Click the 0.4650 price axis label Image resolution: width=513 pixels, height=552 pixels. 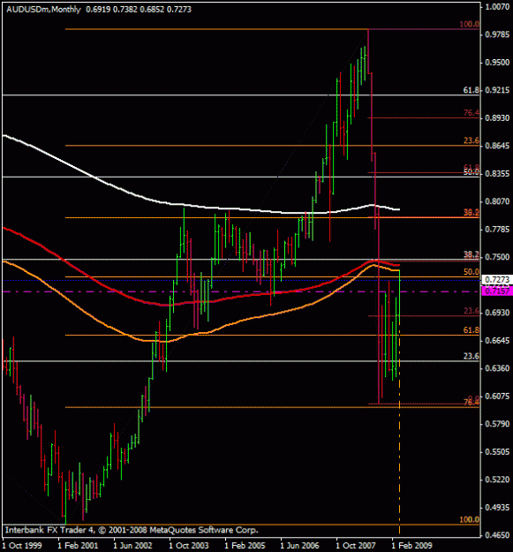(497, 535)
